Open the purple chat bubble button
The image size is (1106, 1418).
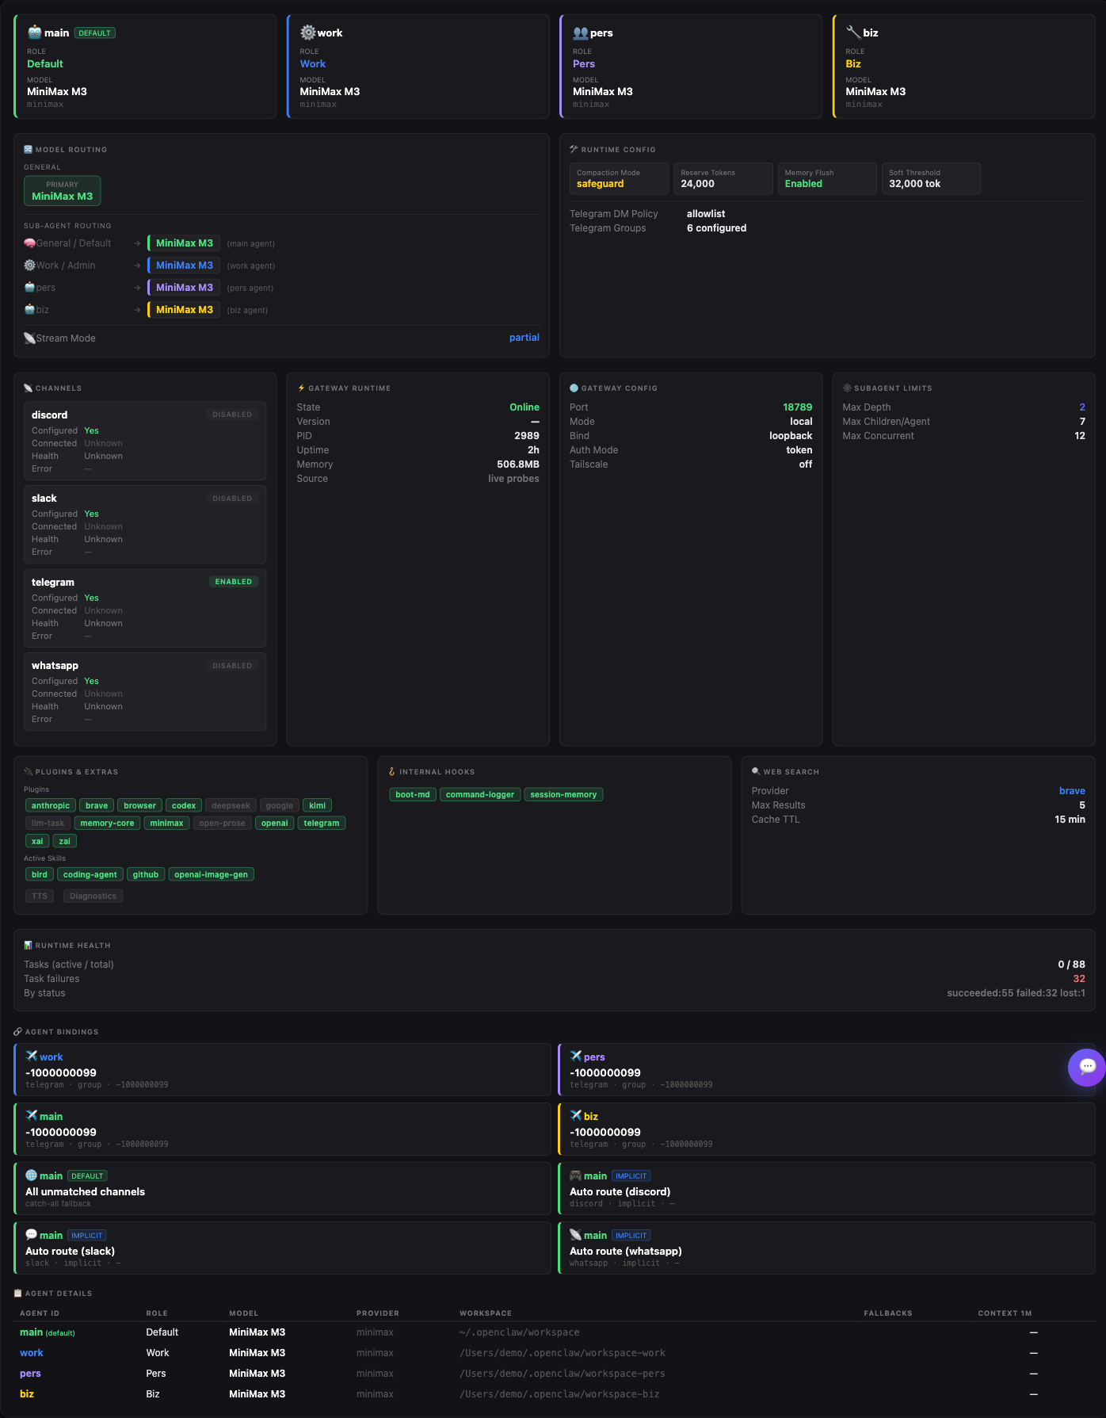click(1087, 1067)
